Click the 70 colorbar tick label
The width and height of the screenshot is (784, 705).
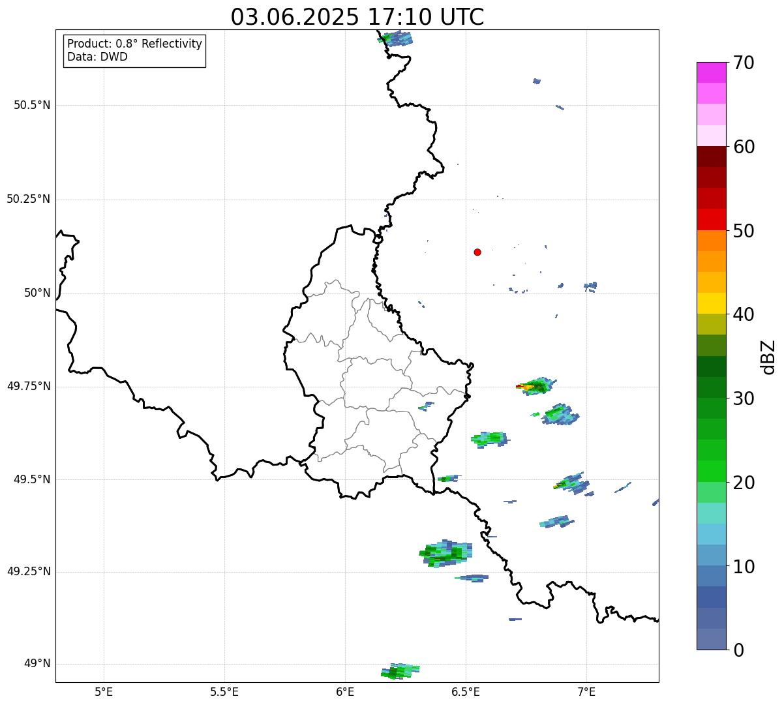click(x=743, y=63)
